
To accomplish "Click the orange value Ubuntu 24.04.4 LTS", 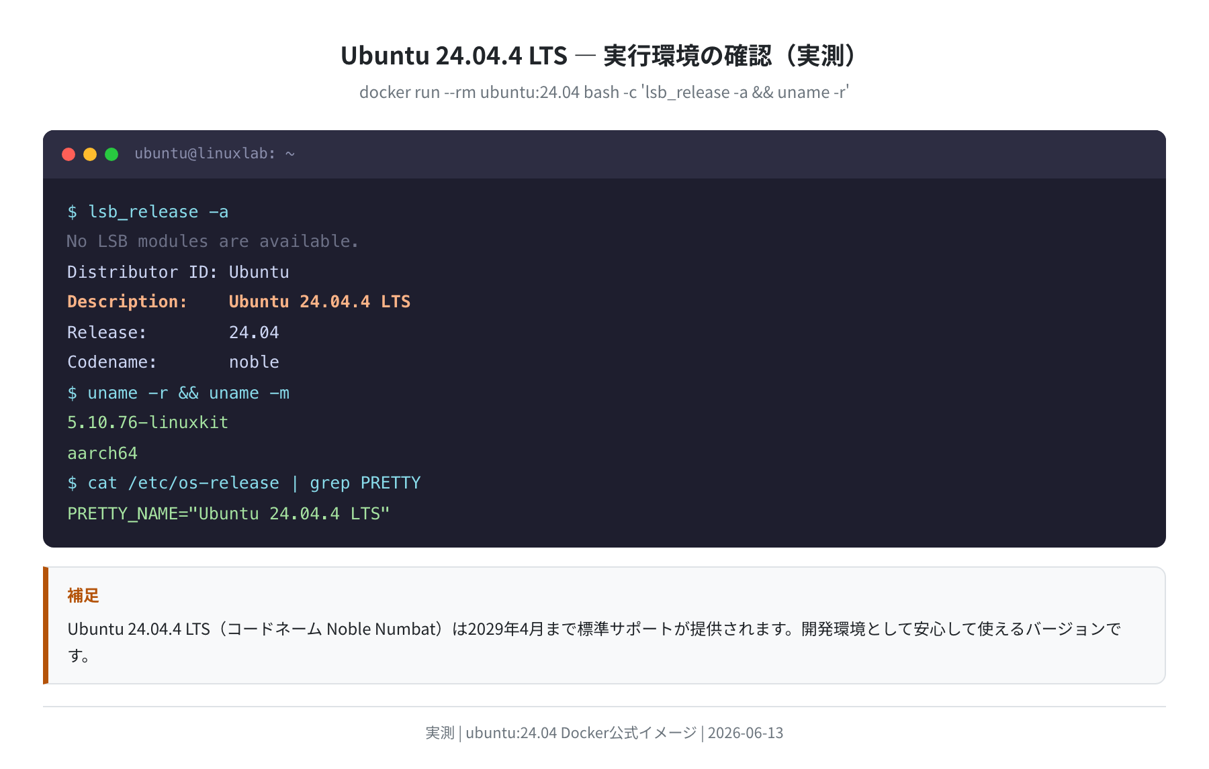I will click(320, 302).
